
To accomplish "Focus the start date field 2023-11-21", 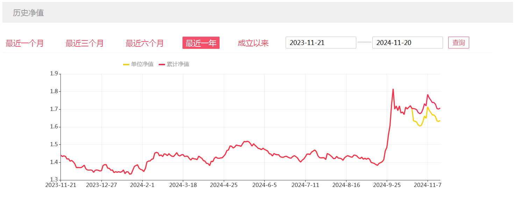I will (x=321, y=43).
